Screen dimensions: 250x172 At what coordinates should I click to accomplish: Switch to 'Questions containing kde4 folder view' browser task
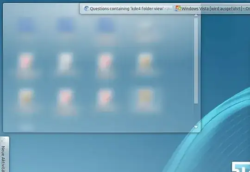(x=127, y=9)
